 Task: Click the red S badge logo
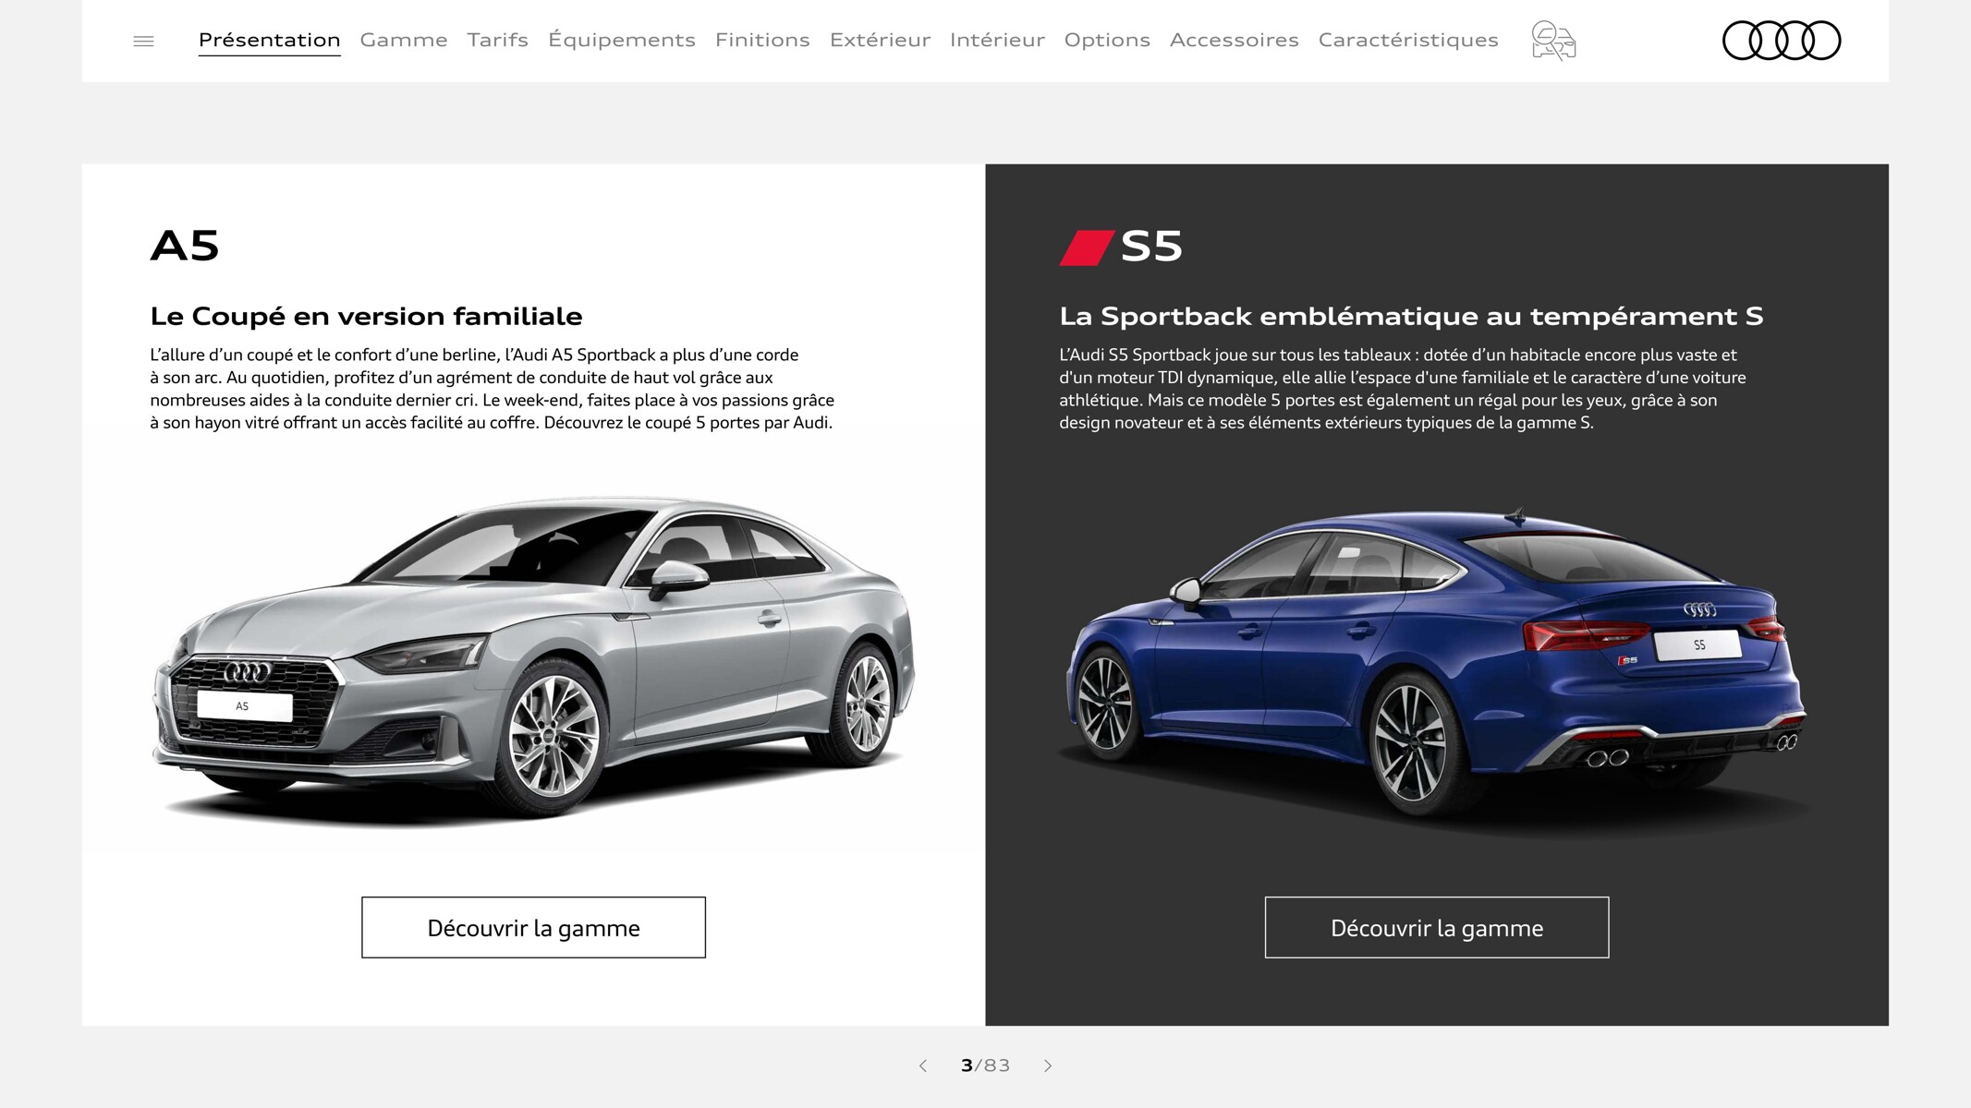point(1087,247)
